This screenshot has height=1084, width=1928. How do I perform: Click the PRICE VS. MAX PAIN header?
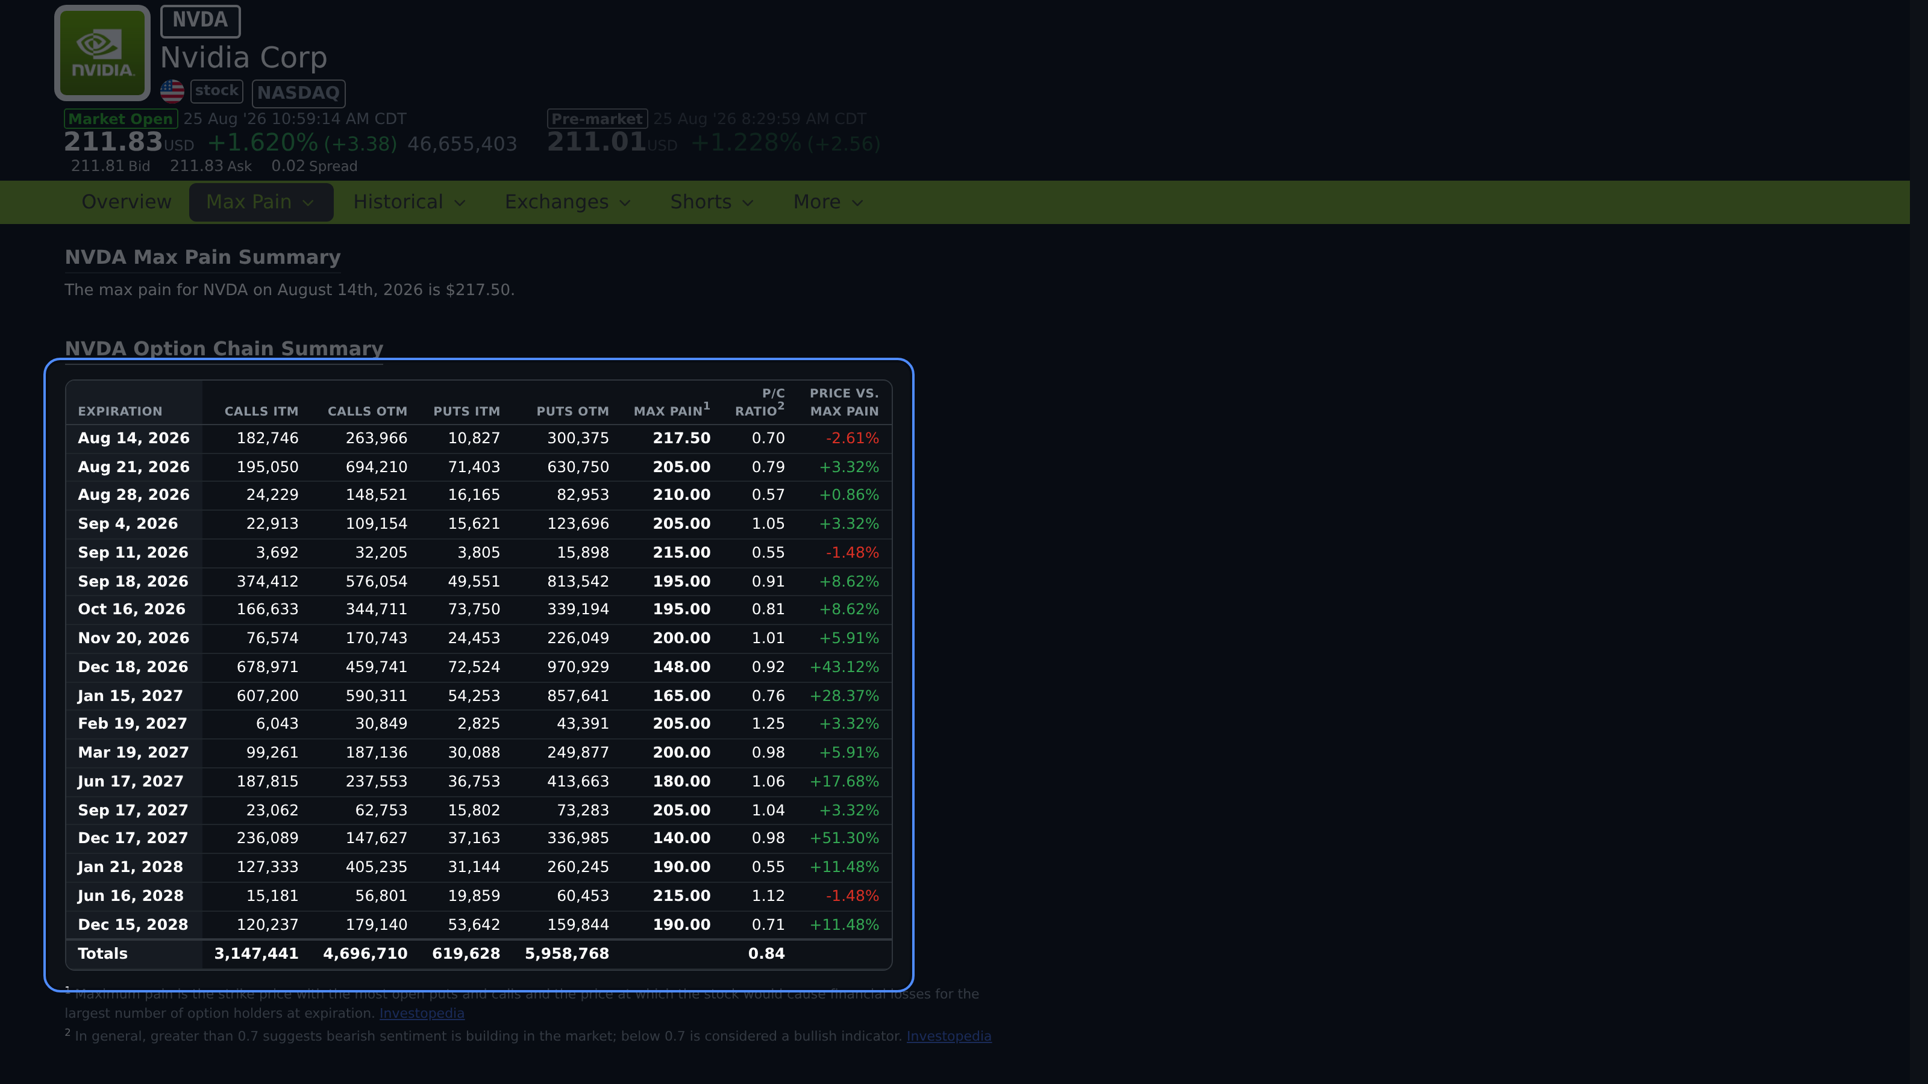point(844,402)
